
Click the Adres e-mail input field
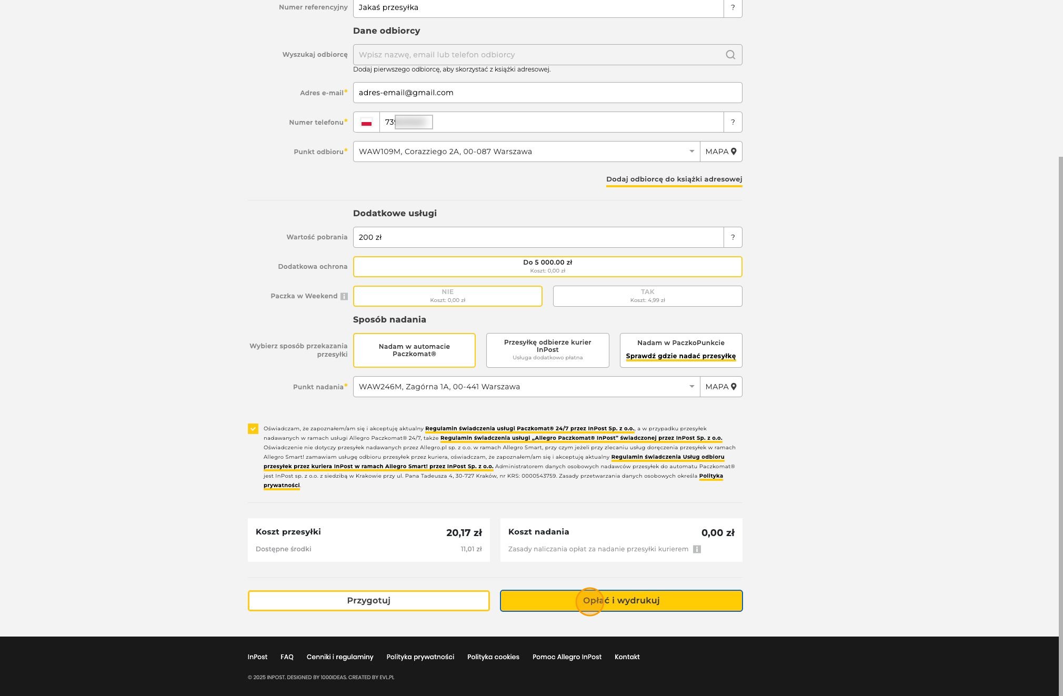[x=548, y=93]
